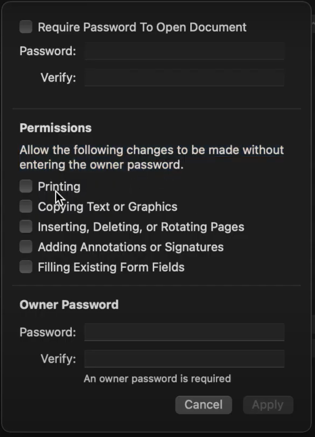Click the document open Password field
315x437 pixels.
(184, 51)
